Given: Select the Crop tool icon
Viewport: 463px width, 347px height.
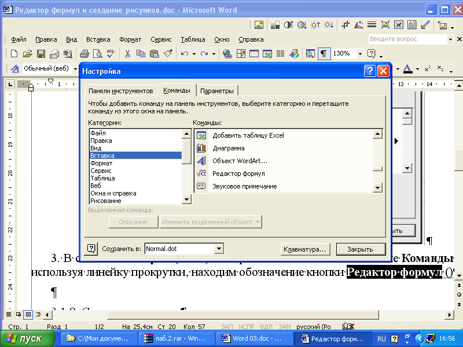Looking at the screenshot, I should pyautogui.click(x=345, y=25).
